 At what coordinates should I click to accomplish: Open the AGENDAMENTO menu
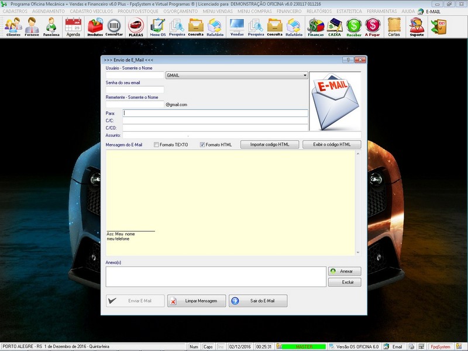click(49, 11)
